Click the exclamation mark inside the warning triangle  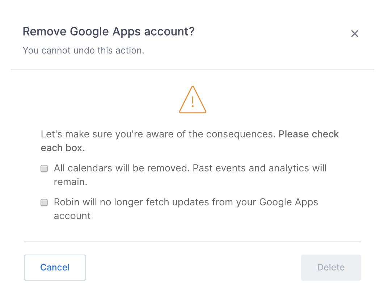click(193, 102)
